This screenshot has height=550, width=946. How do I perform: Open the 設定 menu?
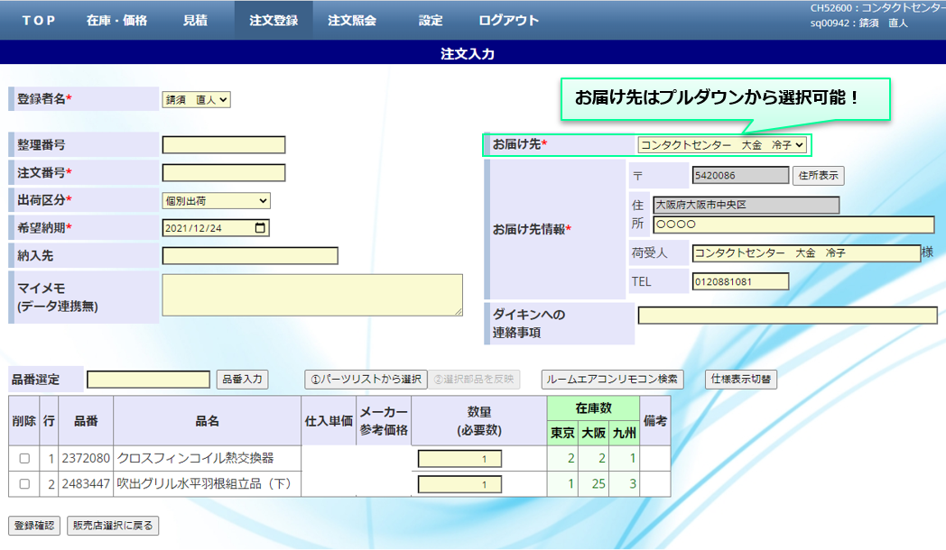pos(431,21)
